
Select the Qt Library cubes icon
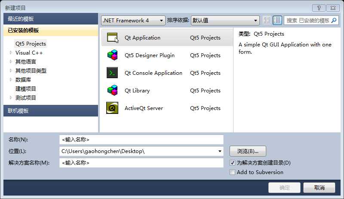112,90
